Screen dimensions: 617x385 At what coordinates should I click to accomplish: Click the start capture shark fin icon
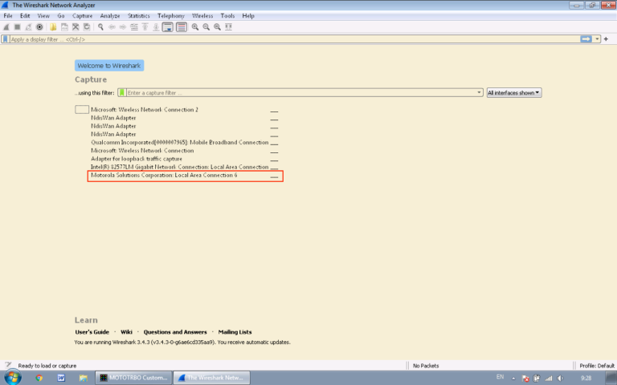point(6,26)
